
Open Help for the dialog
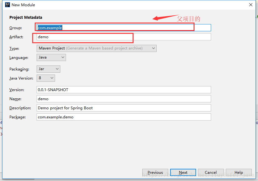239,173
